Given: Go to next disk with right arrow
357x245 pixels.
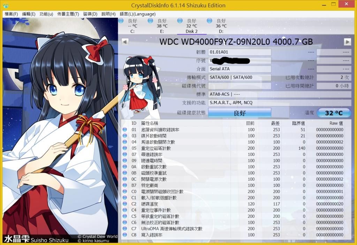Looking at the screenshot, I should point(347,42).
